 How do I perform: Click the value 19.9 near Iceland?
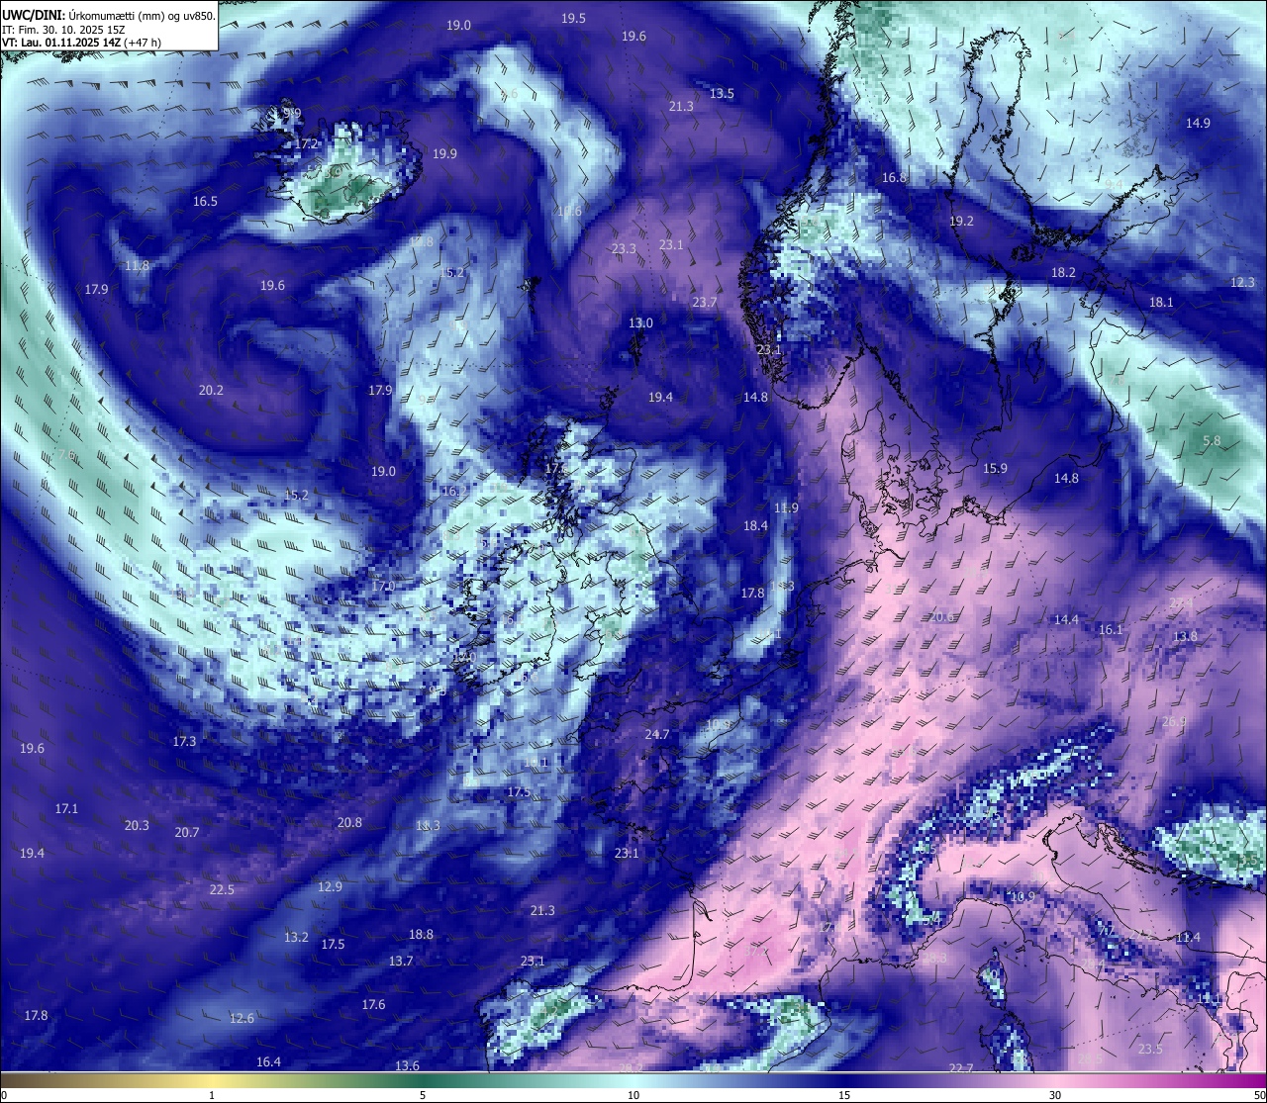(444, 153)
